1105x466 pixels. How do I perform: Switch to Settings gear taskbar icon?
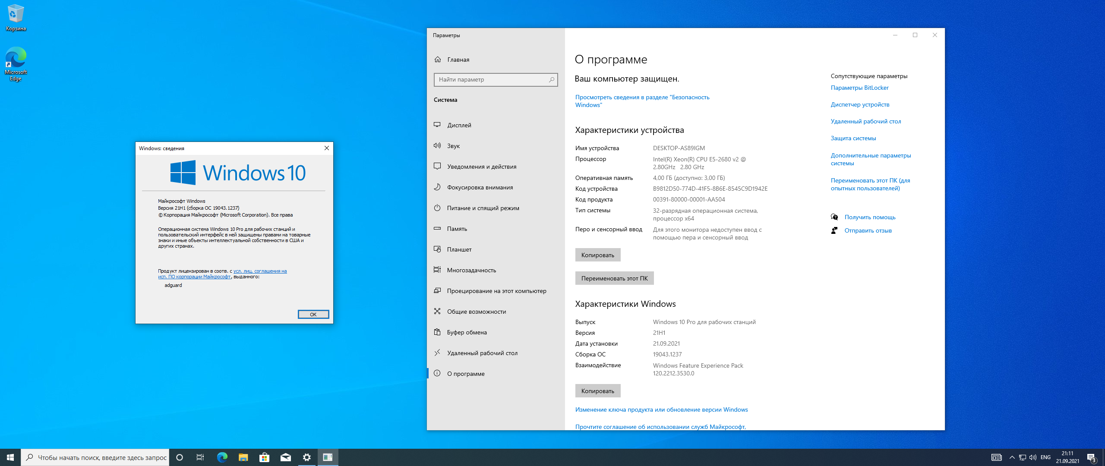coord(306,457)
